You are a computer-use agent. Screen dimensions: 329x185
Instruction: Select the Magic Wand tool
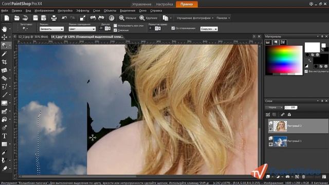click(x=4, y=45)
